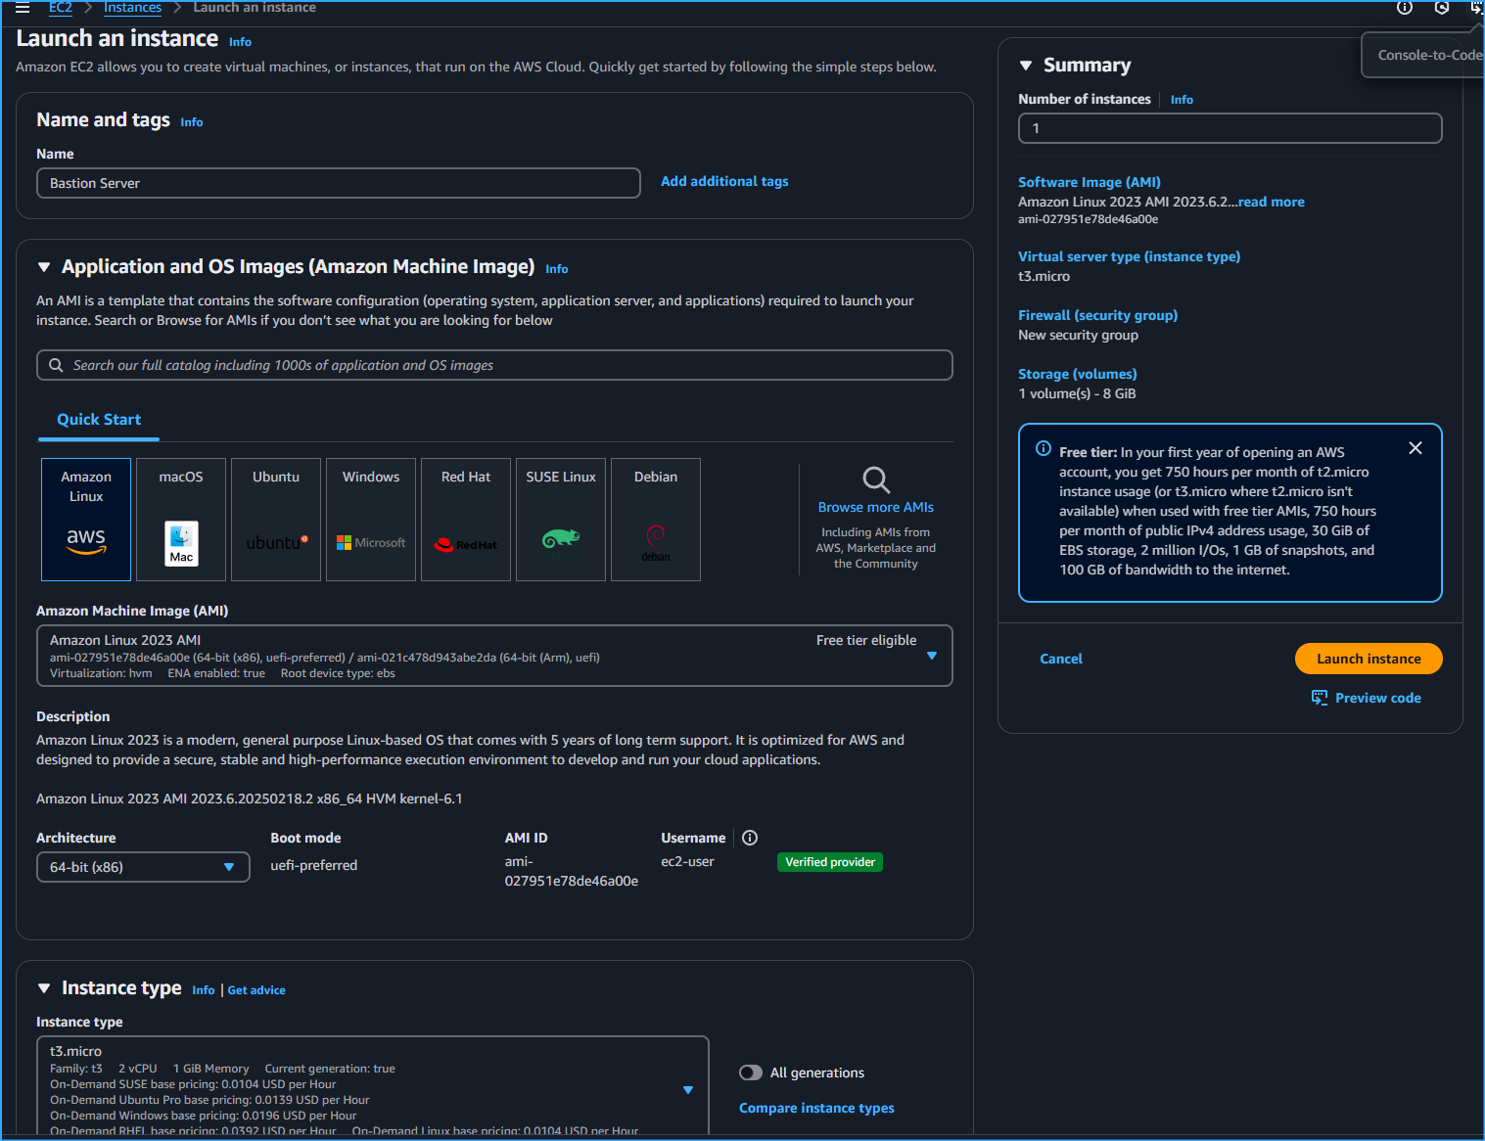Click the info circle in the top bar
The height and width of the screenshot is (1141, 1485).
click(x=1405, y=8)
